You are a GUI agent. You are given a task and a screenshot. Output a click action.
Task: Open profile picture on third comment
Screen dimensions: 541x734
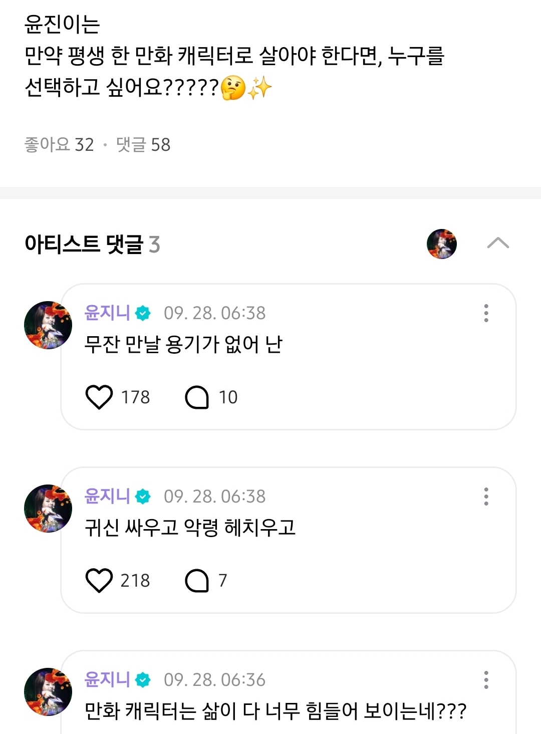tap(48, 692)
